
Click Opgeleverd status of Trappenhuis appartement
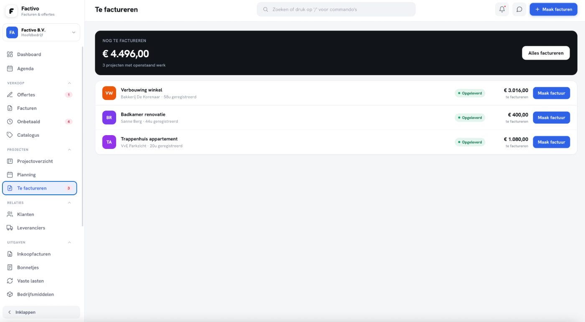[470, 142]
